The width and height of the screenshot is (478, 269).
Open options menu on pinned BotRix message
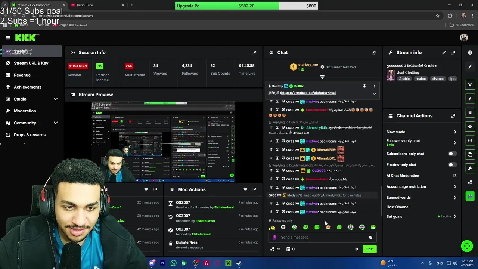tap(374, 86)
